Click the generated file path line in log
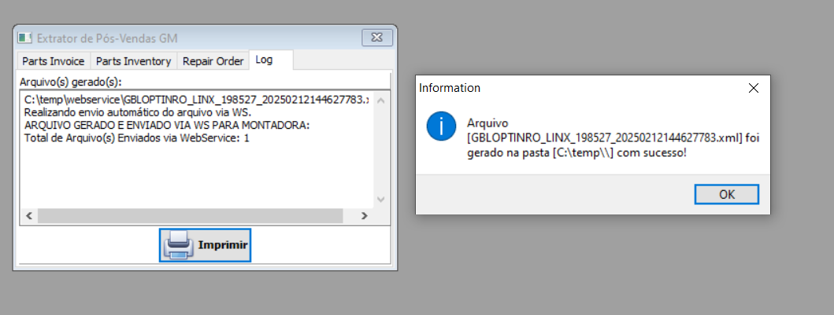The image size is (834, 315). coord(197,100)
